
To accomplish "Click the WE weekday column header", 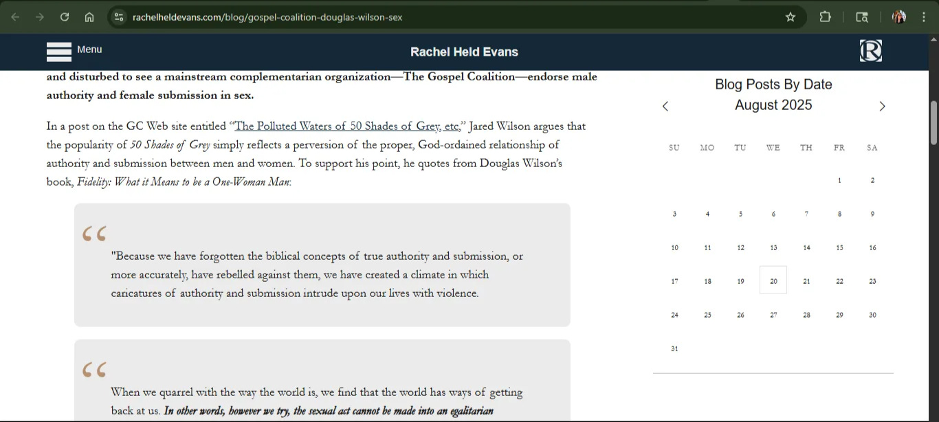I will click(773, 148).
